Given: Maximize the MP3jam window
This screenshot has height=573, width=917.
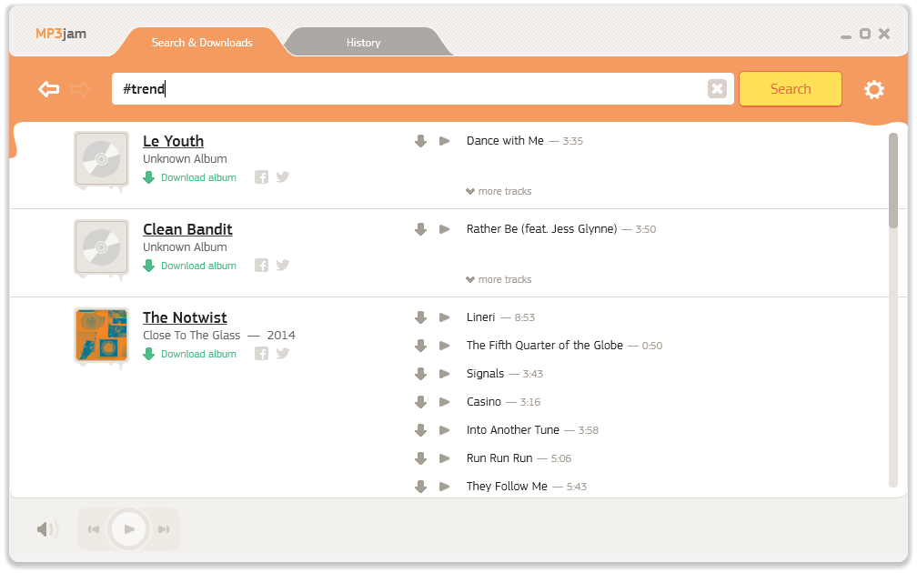Looking at the screenshot, I should pos(865,34).
